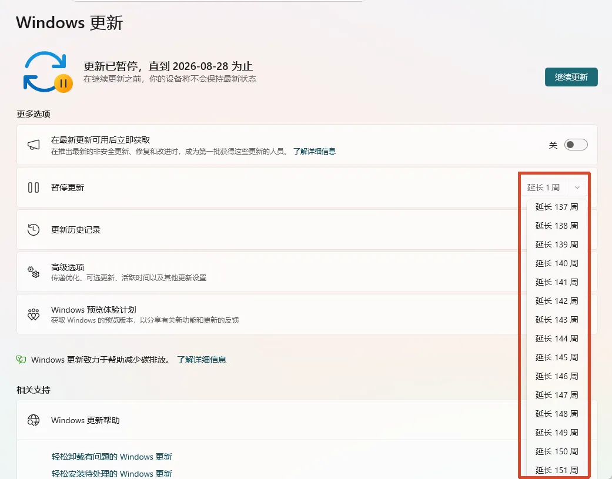
Task: Open 轻松卸载有问题的 Windows 更新 link
Action: [112, 457]
